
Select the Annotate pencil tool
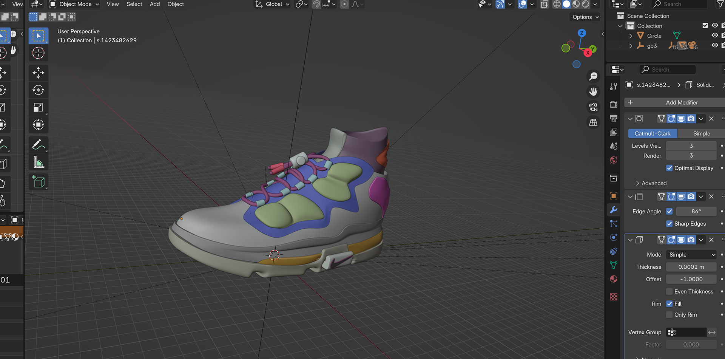pos(39,144)
